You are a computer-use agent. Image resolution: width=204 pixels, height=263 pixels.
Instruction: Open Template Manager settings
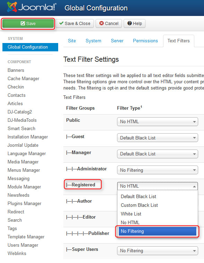26,237
